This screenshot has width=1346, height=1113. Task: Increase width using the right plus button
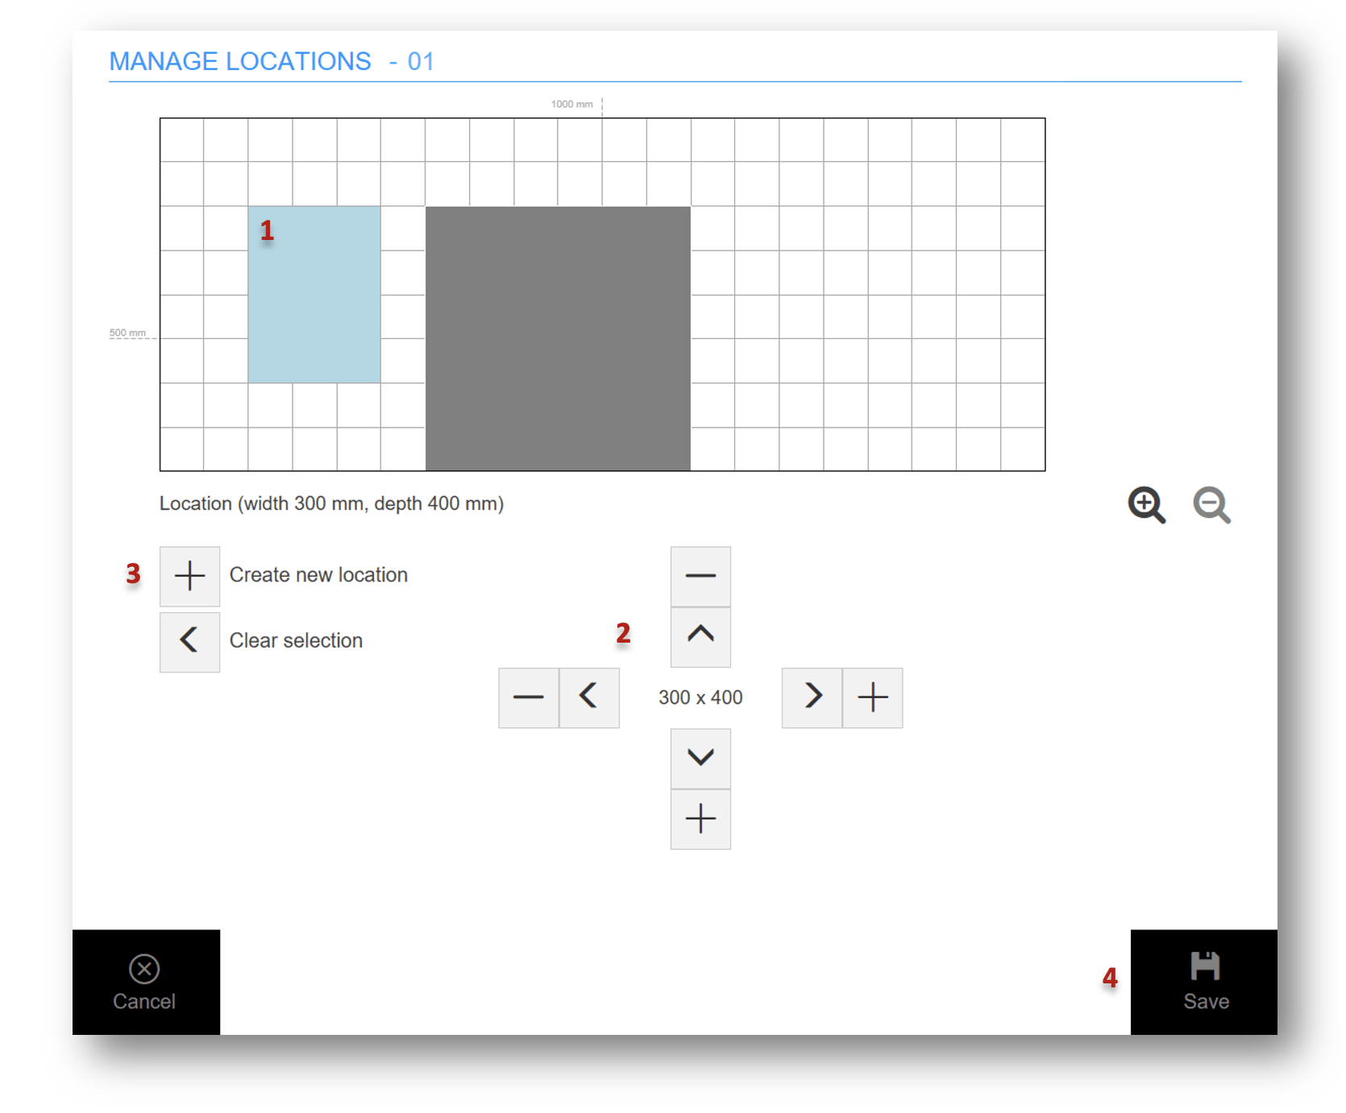(873, 697)
